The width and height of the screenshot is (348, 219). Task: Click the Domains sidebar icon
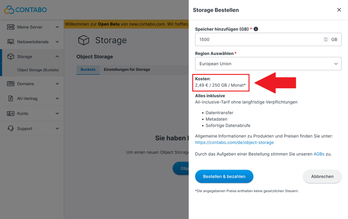click(10, 84)
